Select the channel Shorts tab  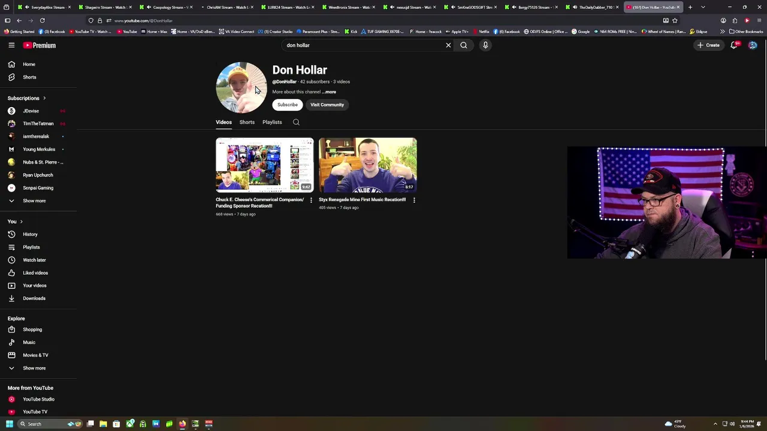coord(247,122)
